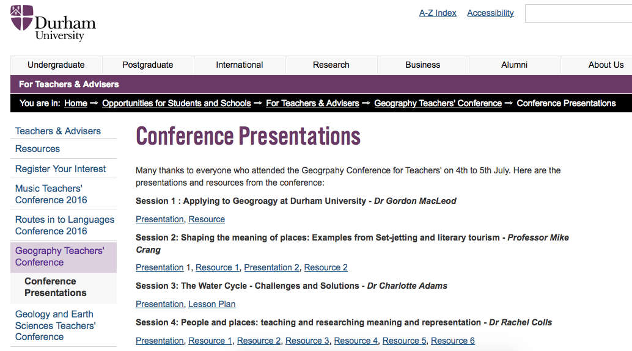The height and width of the screenshot is (351, 632).
Task: Open Geography Teachers' Conference breadcrumb link
Action: pos(438,103)
